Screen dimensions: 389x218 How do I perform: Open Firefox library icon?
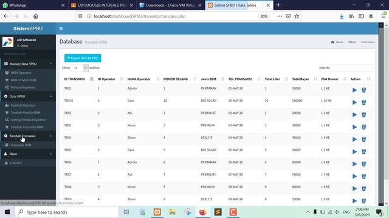click(351, 16)
